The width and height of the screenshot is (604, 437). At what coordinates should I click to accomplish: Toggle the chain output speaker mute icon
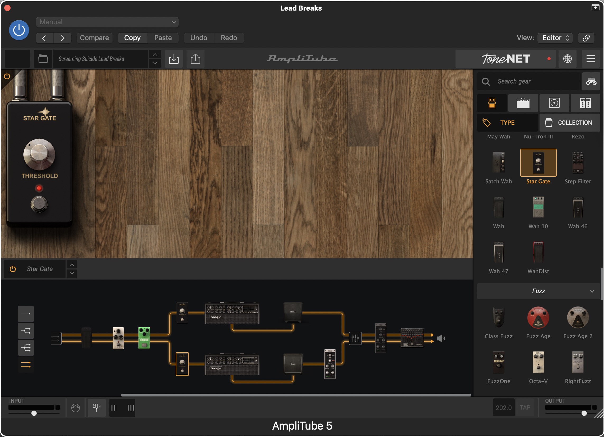click(441, 338)
